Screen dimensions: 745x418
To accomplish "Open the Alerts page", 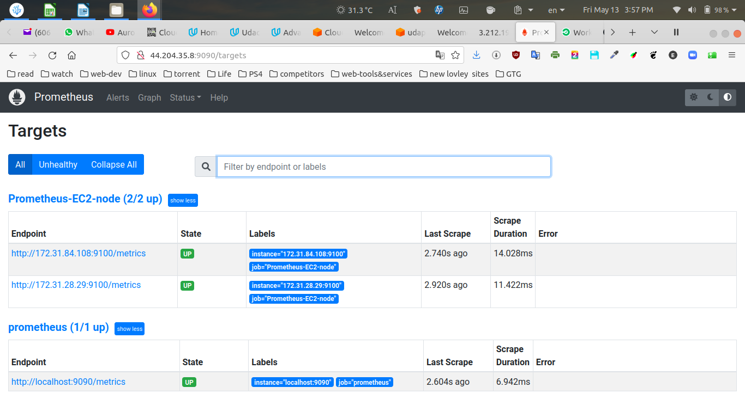I will pos(118,97).
